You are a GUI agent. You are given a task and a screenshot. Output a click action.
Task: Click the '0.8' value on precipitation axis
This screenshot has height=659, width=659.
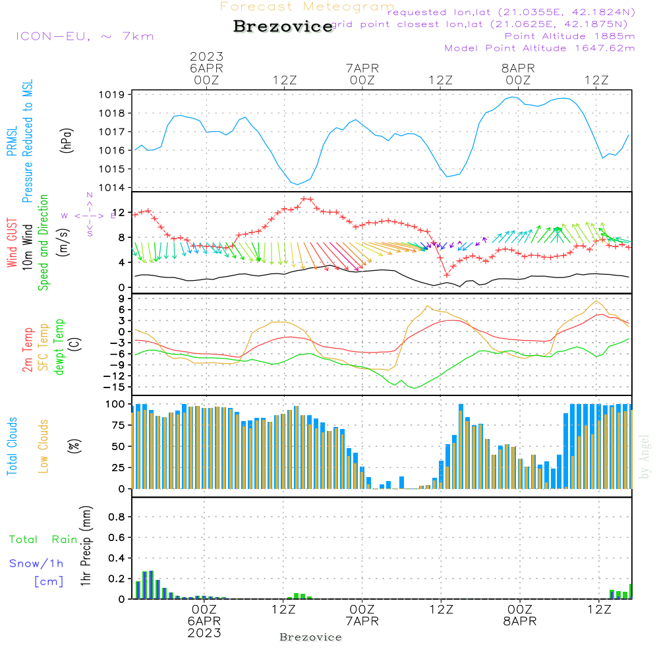(x=117, y=517)
